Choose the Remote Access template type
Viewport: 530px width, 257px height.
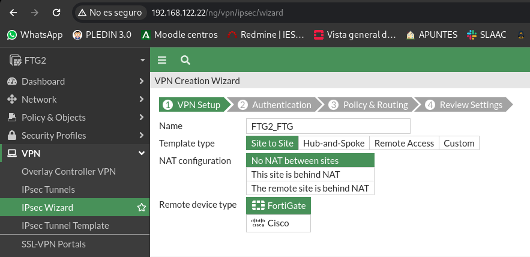(x=405, y=144)
